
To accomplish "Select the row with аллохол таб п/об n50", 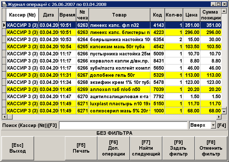I will (119, 89).
